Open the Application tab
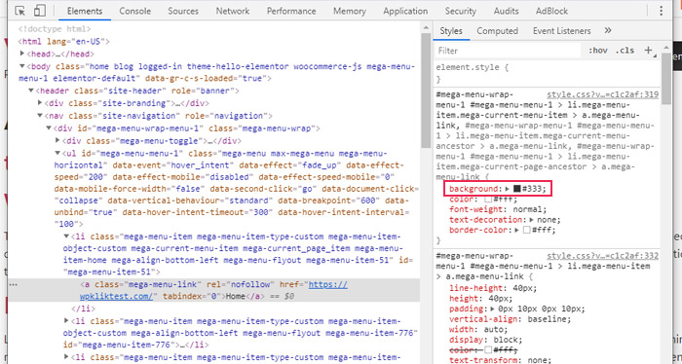 pyautogui.click(x=405, y=11)
